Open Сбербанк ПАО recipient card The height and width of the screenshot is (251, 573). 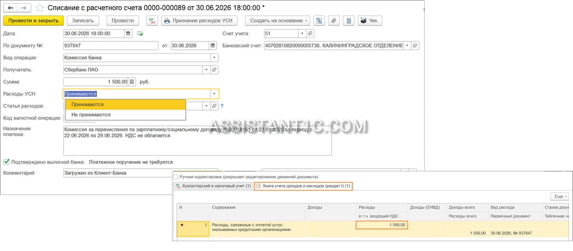pyautogui.click(x=214, y=70)
